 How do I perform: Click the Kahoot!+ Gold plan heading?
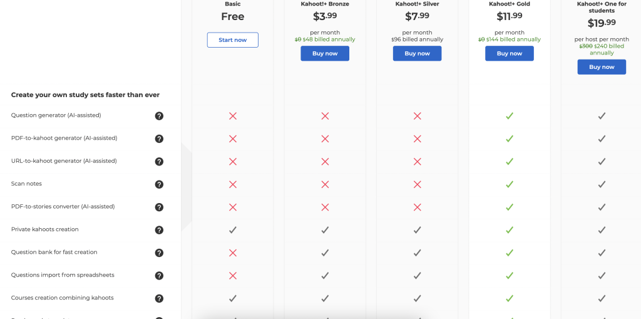pyautogui.click(x=510, y=4)
